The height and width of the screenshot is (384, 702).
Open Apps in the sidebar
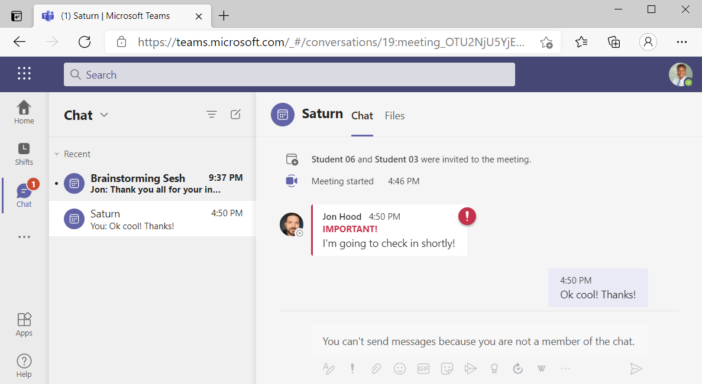pos(24,324)
